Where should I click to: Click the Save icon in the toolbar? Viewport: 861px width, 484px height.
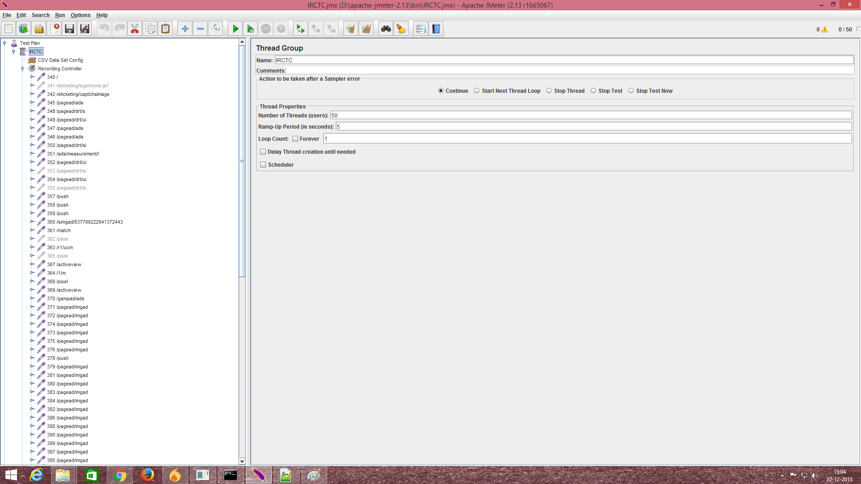pyautogui.click(x=69, y=28)
